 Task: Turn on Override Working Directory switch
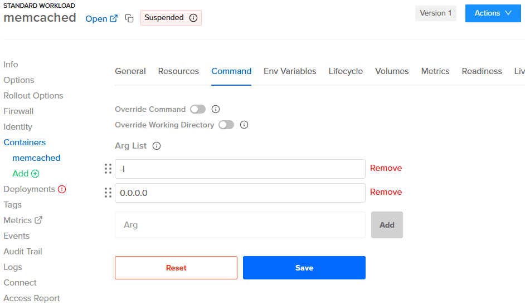pos(226,125)
